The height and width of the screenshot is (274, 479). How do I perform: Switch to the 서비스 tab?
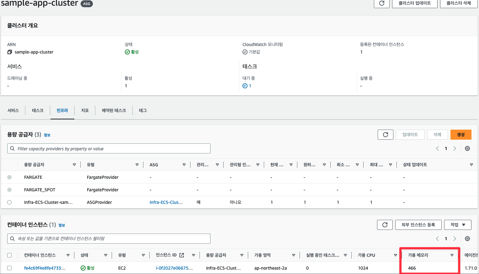13,111
